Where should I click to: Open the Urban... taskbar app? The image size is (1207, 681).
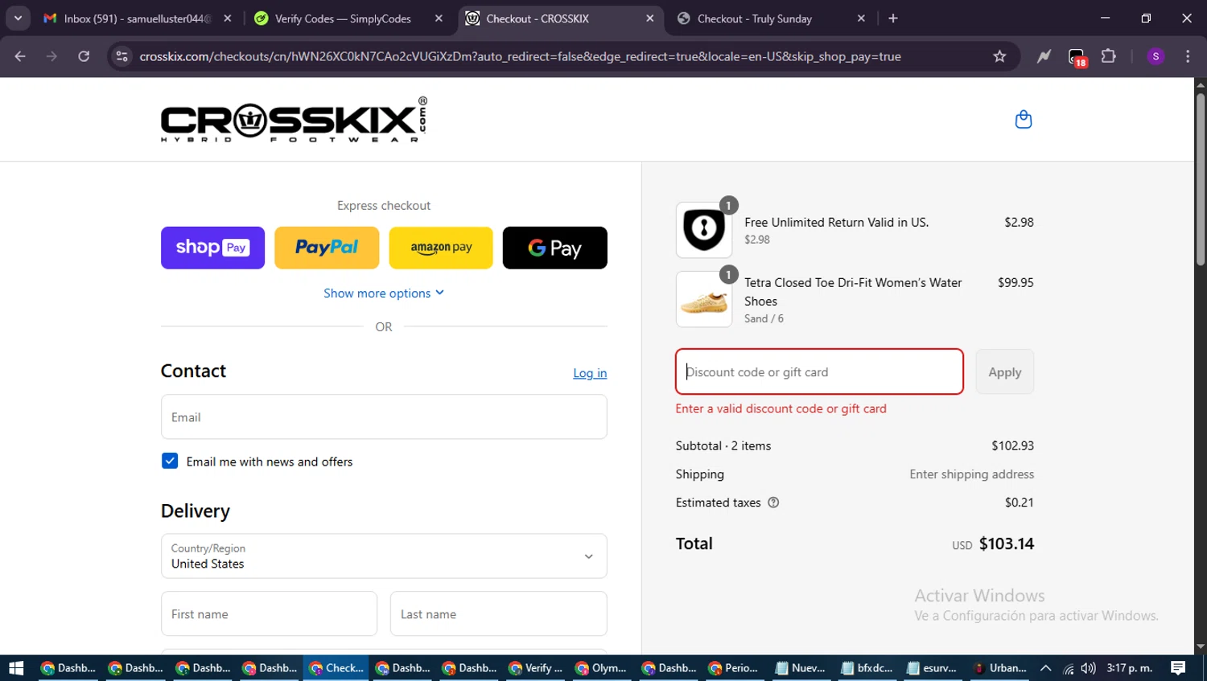click(999, 668)
